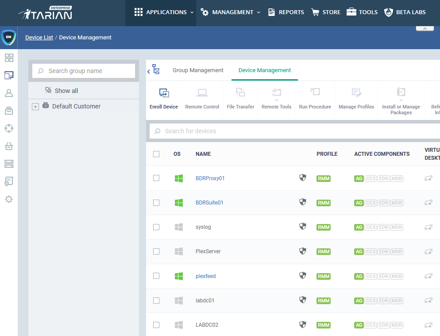The width and height of the screenshot is (440, 336).
Task: Click the PlexServer device name
Action: tap(208, 251)
